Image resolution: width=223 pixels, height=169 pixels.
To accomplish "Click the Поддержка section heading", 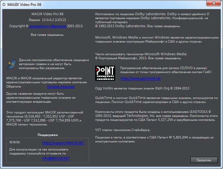I will (x=48, y=135).
